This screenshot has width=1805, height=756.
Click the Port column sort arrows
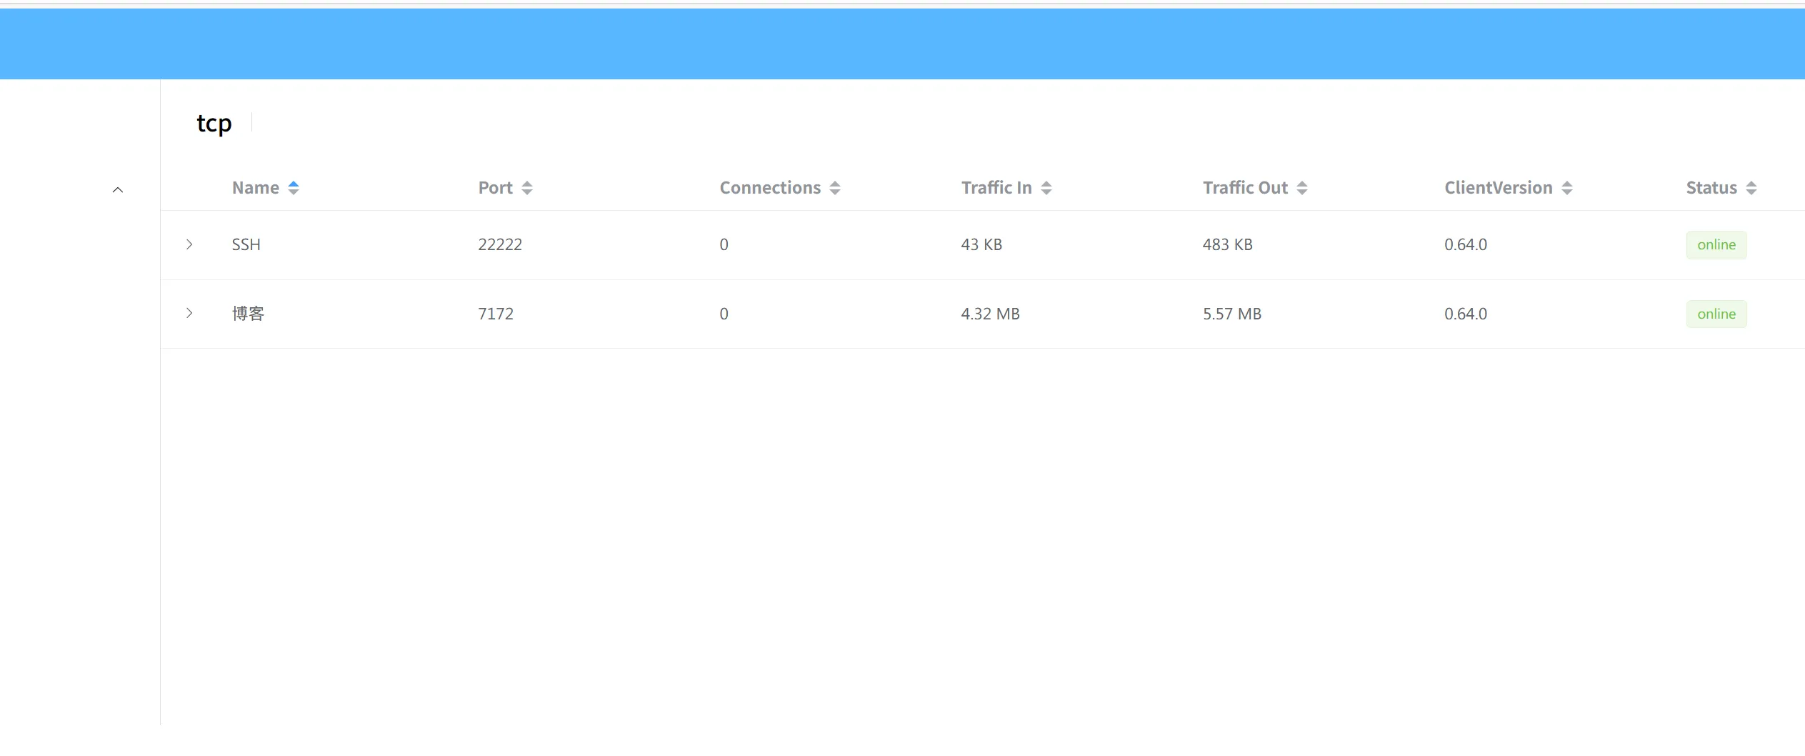[x=527, y=188]
